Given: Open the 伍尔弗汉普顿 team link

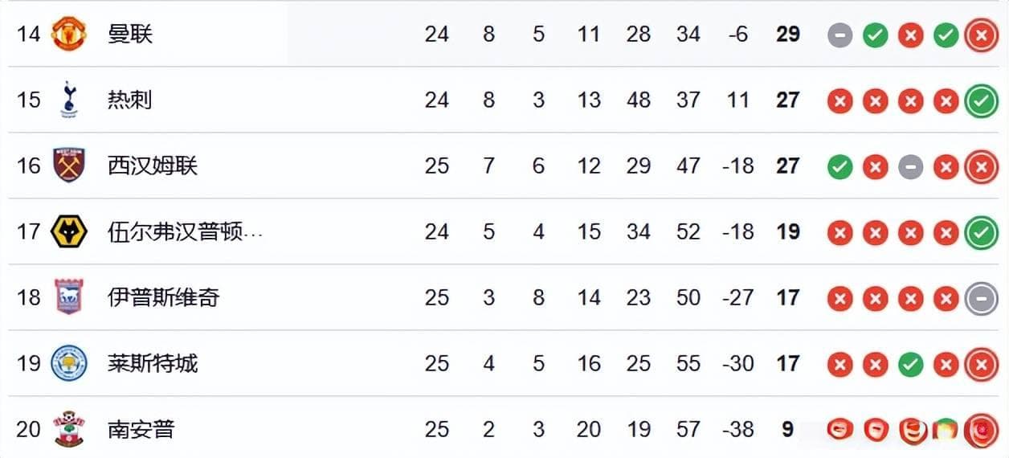Looking at the screenshot, I should coord(186,232).
